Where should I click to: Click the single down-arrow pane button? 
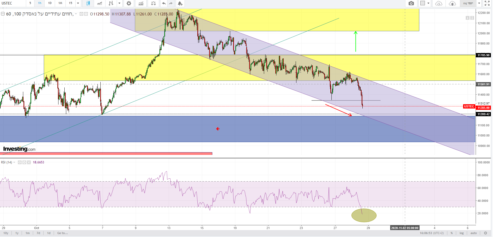pos(468,18)
